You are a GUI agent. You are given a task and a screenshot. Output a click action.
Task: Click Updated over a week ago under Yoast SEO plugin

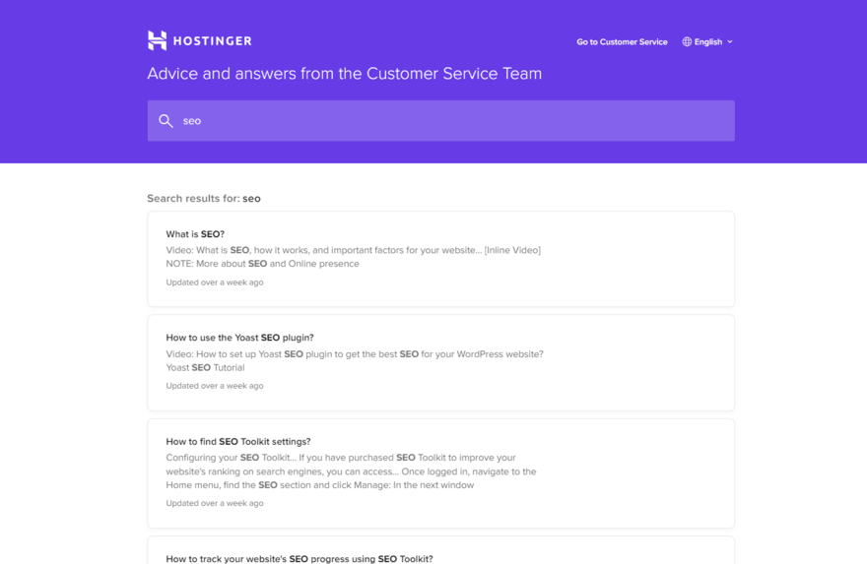pyautogui.click(x=215, y=386)
